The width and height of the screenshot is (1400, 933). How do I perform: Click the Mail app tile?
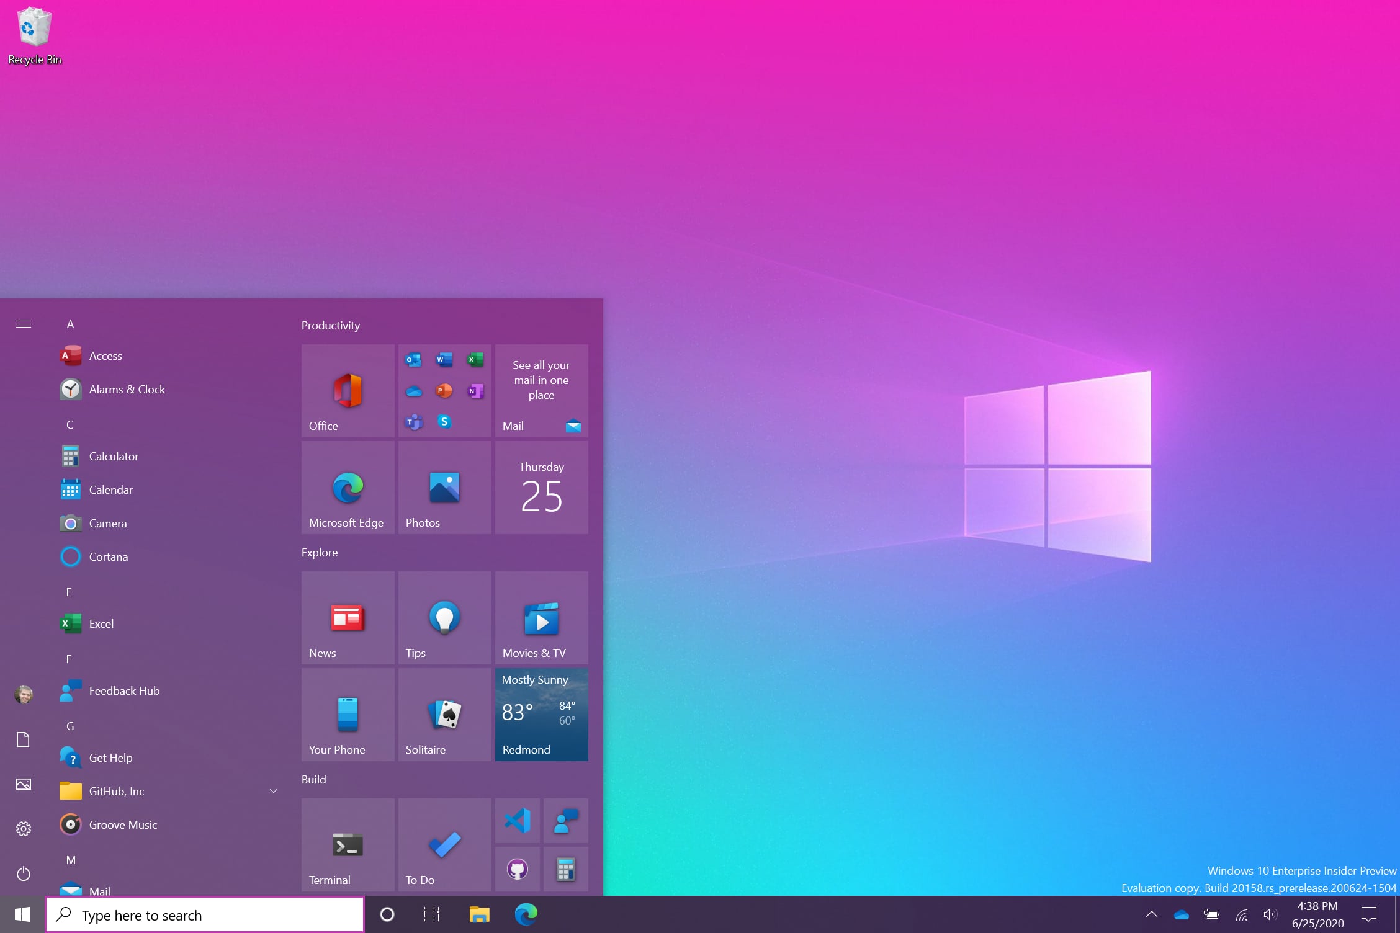pyautogui.click(x=540, y=390)
